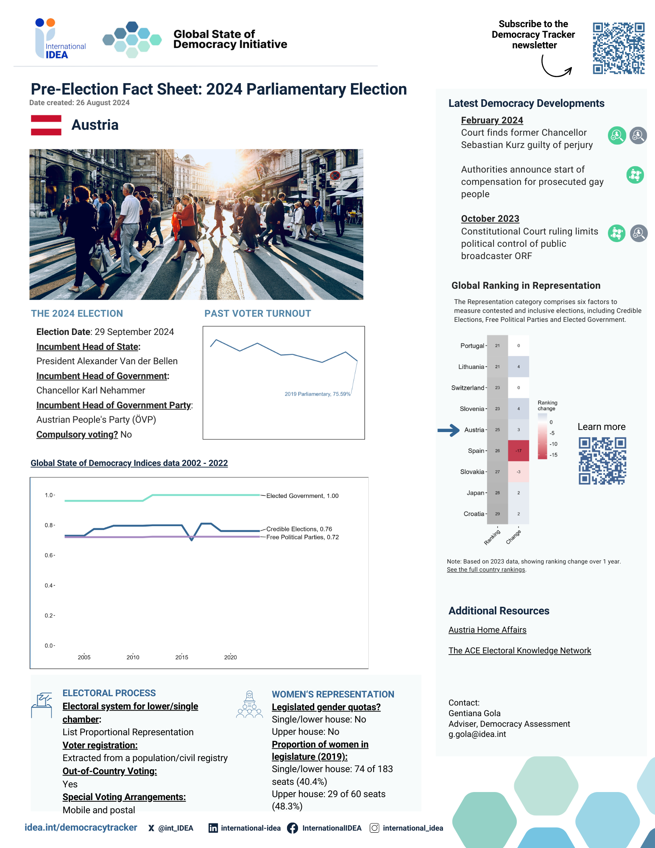Click the ballot box Electoral Process icon
655x848 pixels.
pyautogui.click(x=42, y=705)
